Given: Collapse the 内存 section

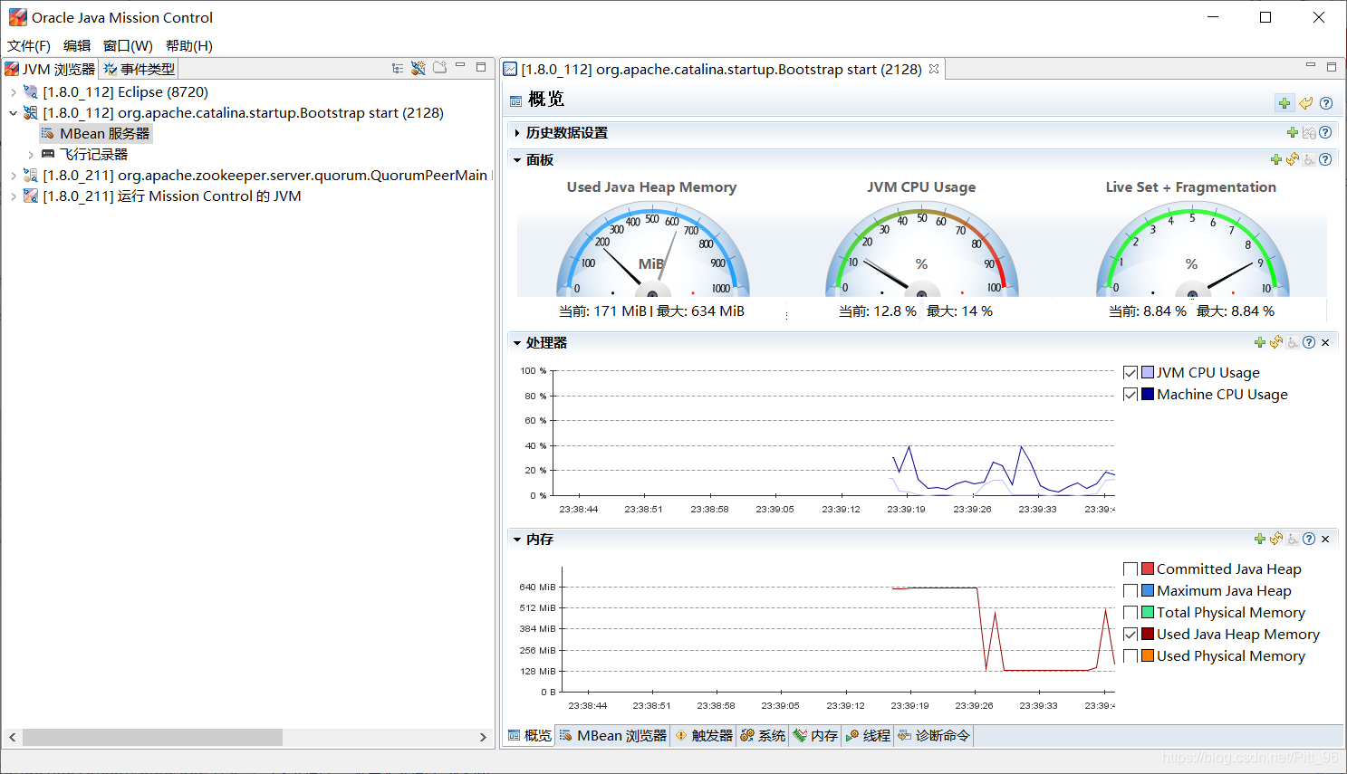Looking at the screenshot, I should (x=516, y=540).
